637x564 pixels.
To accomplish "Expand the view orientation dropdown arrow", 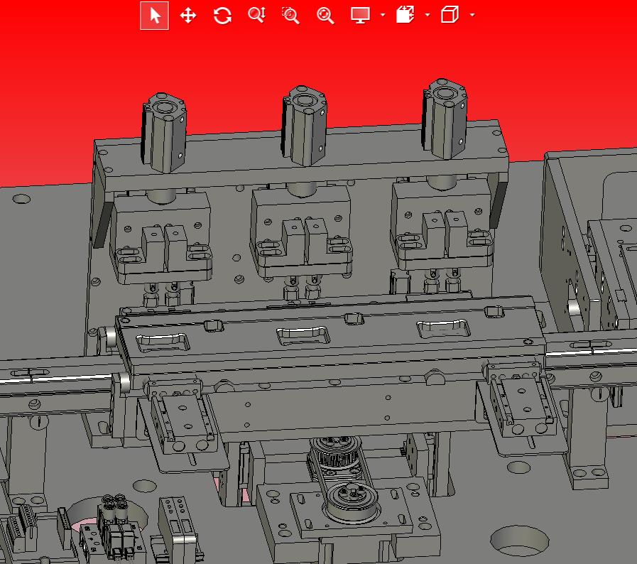I will click(x=428, y=15).
